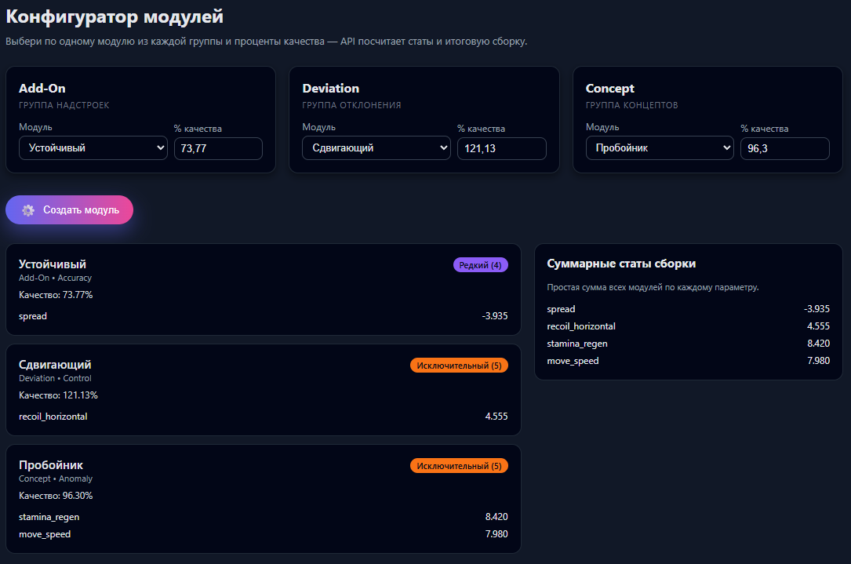Click the Пробойник result card title
The width and height of the screenshot is (851, 564).
click(x=51, y=465)
